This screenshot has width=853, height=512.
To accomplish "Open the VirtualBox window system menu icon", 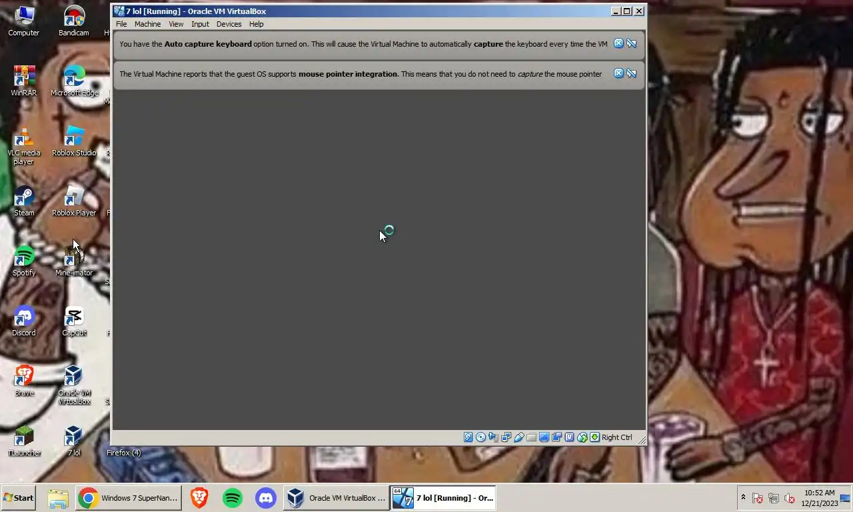I will point(119,11).
